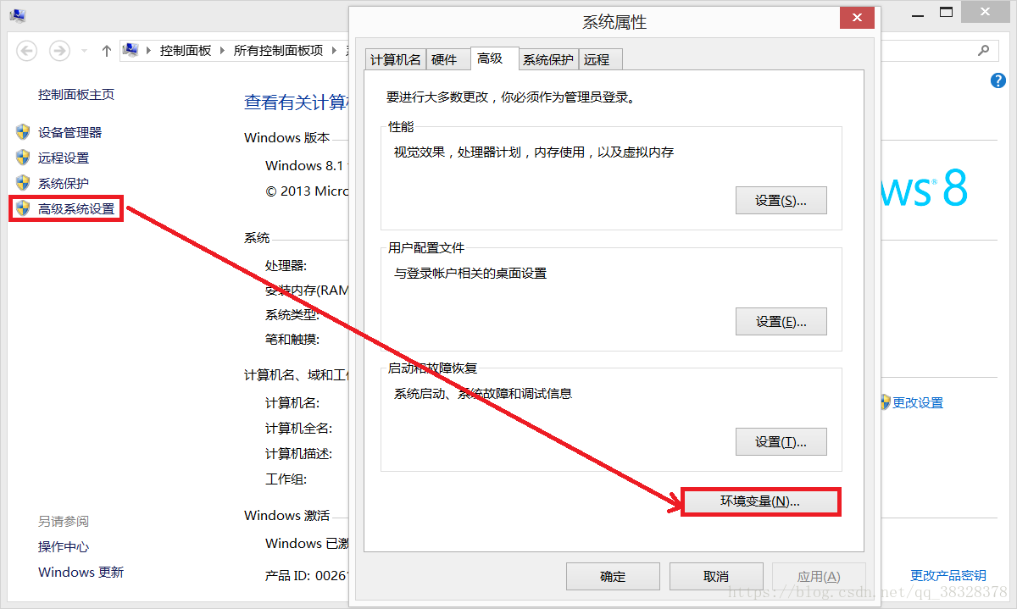Click the search magnifier icon
Image resolution: width=1017 pixels, height=609 pixels.
pos(983,50)
